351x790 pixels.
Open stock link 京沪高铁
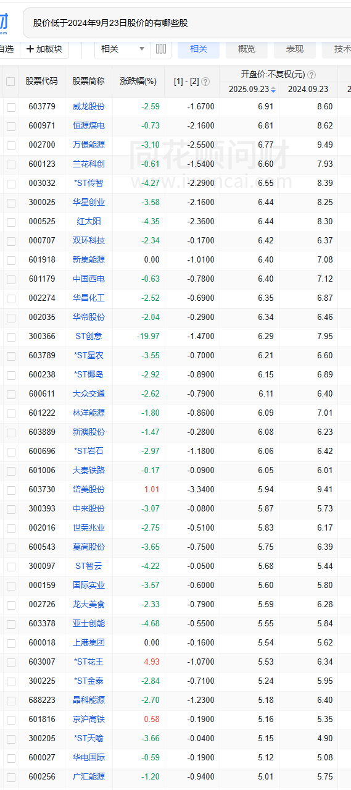point(89,720)
